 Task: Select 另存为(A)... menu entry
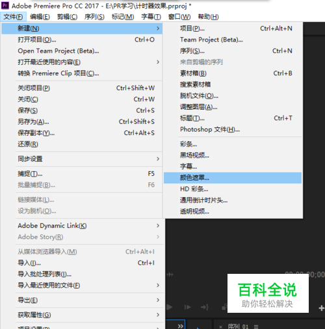pyautogui.click(x=82, y=122)
